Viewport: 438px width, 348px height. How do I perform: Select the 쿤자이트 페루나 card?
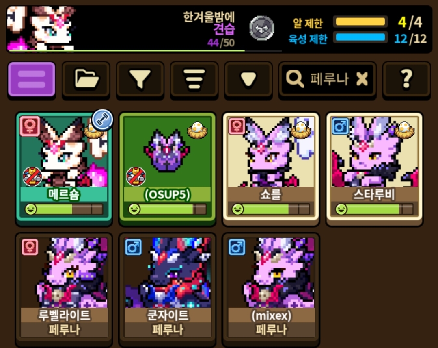point(167,289)
